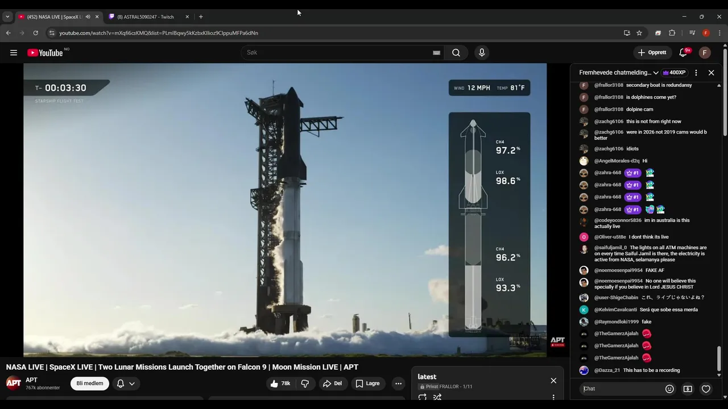Open the latest playlist three-dot menu

click(x=553, y=397)
